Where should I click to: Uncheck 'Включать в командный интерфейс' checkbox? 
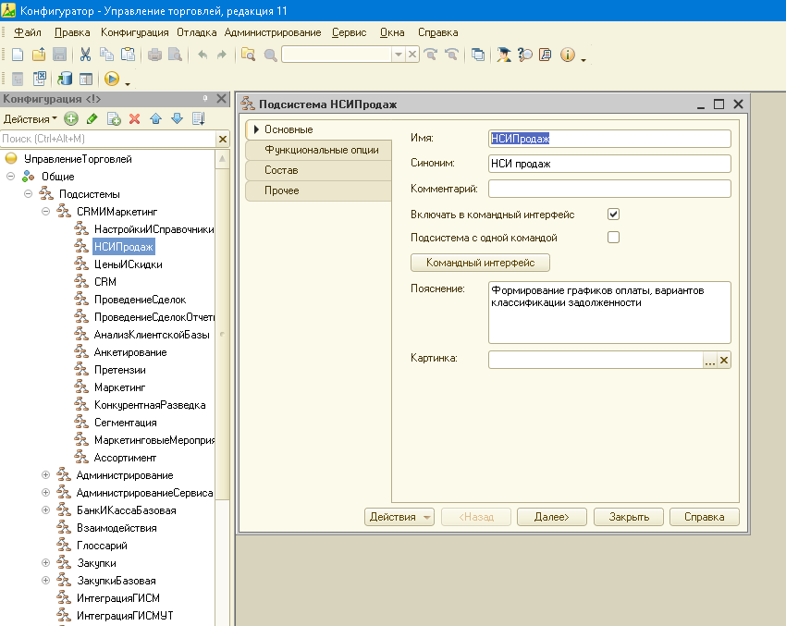(x=612, y=215)
